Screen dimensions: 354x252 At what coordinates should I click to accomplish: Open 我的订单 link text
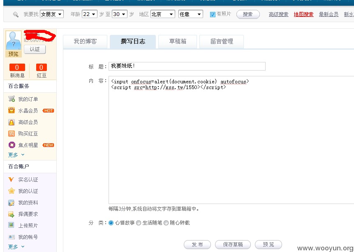28,99
